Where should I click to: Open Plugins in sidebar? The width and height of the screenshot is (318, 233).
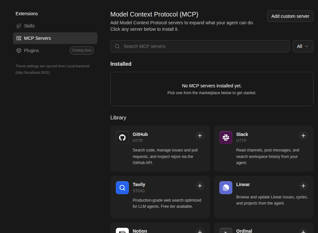click(x=55, y=50)
